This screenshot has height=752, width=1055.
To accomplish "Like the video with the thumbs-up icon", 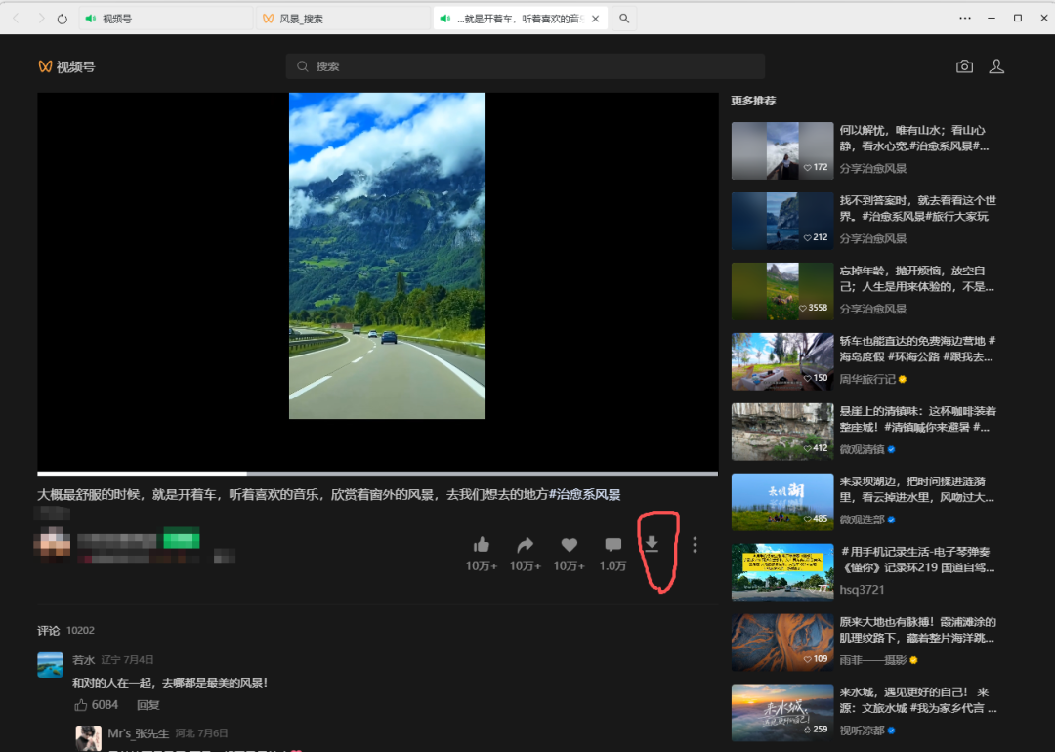I will [x=481, y=545].
